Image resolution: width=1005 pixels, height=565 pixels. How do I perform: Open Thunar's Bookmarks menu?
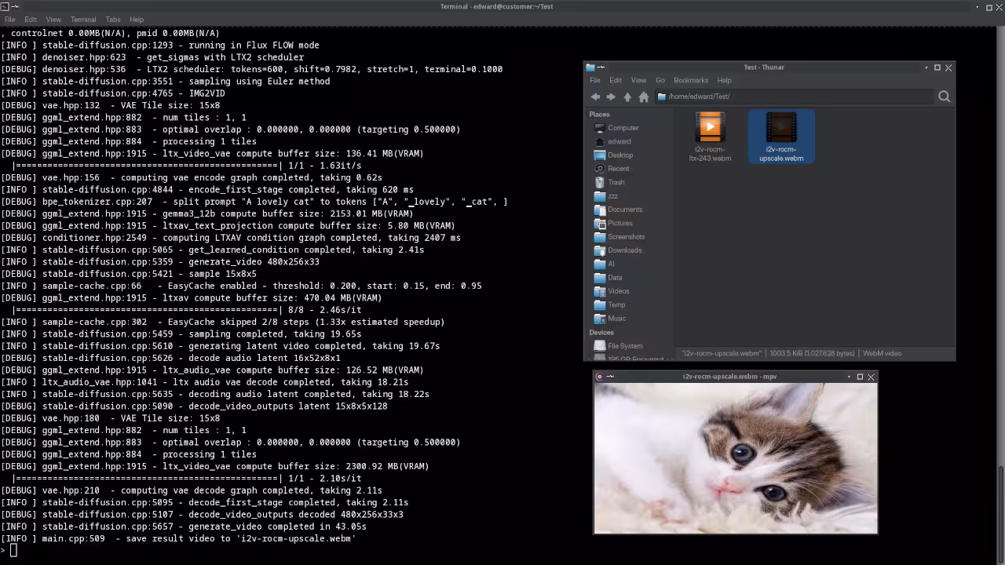pyautogui.click(x=691, y=80)
